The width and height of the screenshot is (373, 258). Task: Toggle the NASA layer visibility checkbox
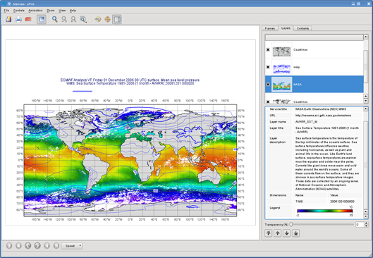pyautogui.click(x=268, y=85)
